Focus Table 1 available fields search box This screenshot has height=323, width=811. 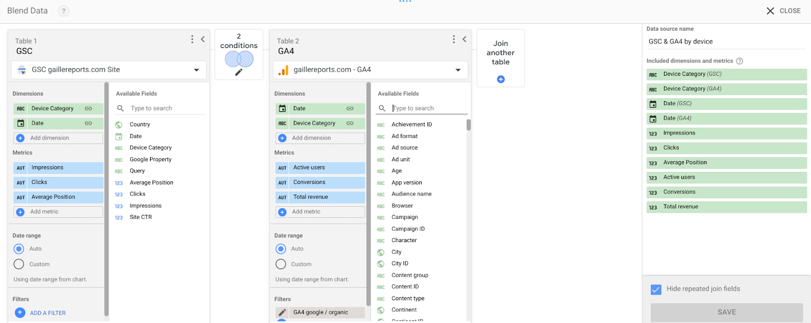[167, 108]
